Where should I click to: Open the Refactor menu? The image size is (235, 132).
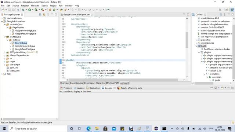tap(25, 5)
